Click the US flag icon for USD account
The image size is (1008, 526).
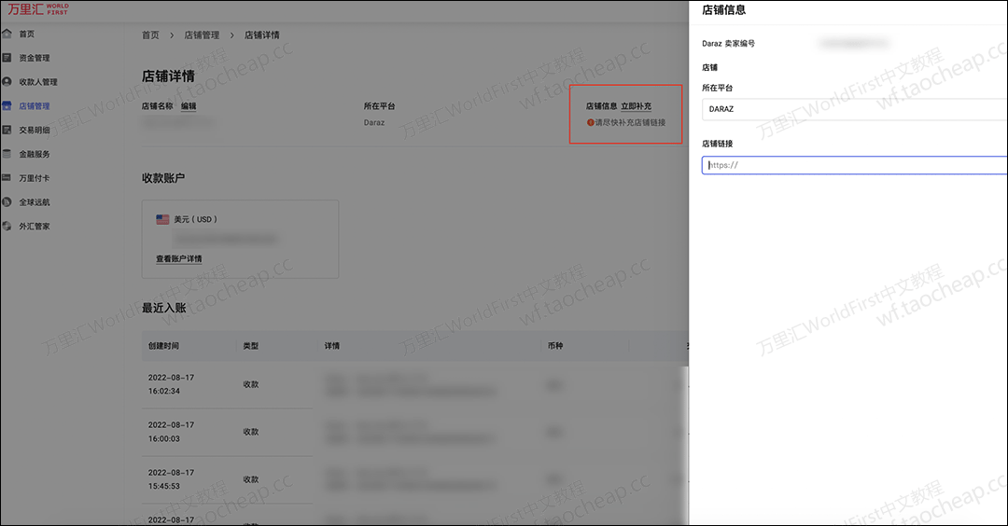pos(162,219)
